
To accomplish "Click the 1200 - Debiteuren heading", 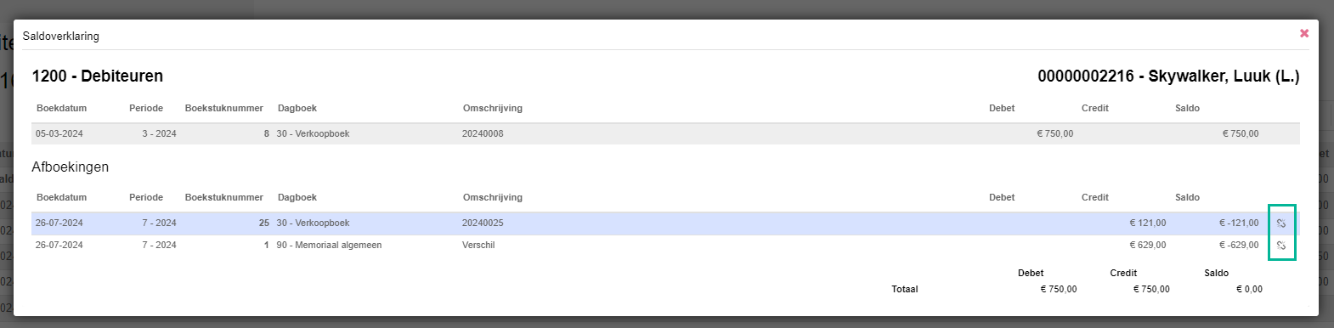I will [x=98, y=76].
